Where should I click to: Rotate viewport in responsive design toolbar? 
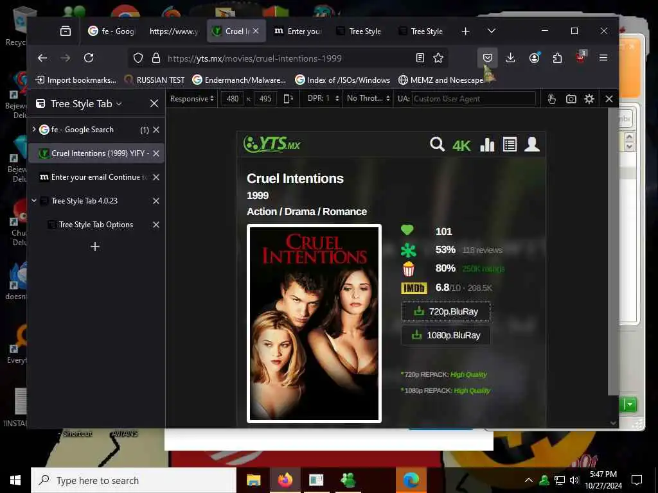point(289,99)
